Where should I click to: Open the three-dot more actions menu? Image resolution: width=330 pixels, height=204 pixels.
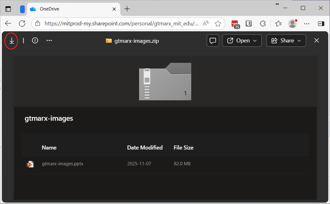(x=49, y=41)
